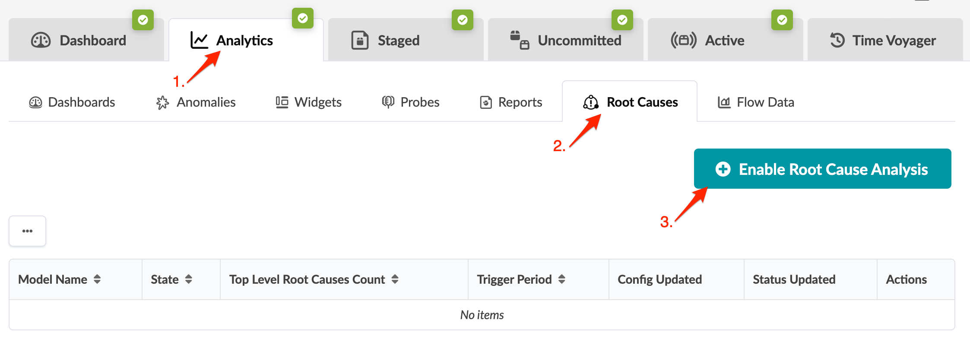Click green check badge on Dashboard tab
The image size is (970, 342).
(x=143, y=20)
